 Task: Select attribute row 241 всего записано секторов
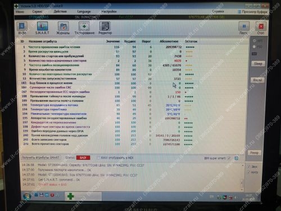coord(110,140)
